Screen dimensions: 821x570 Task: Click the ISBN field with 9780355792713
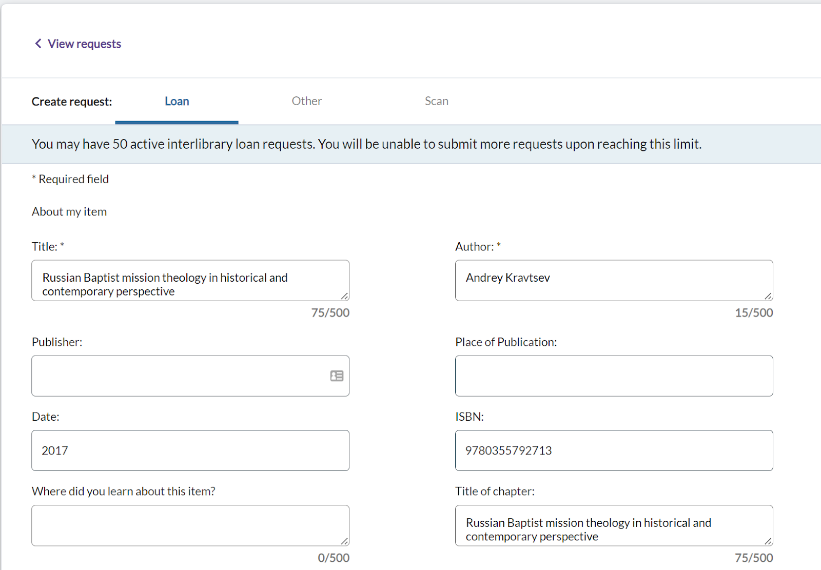click(614, 450)
